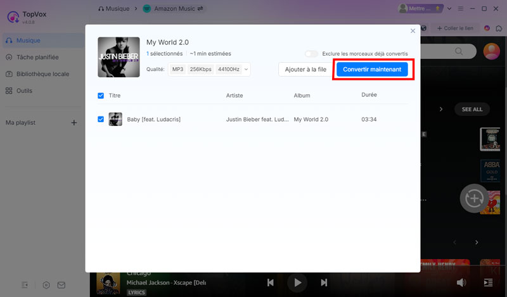Click the Justin Bieber feat. Lud... artist cell
The height and width of the screenshot is (297, 507).
[257, 119]
